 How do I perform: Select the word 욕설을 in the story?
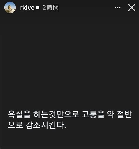coord(19,114)
